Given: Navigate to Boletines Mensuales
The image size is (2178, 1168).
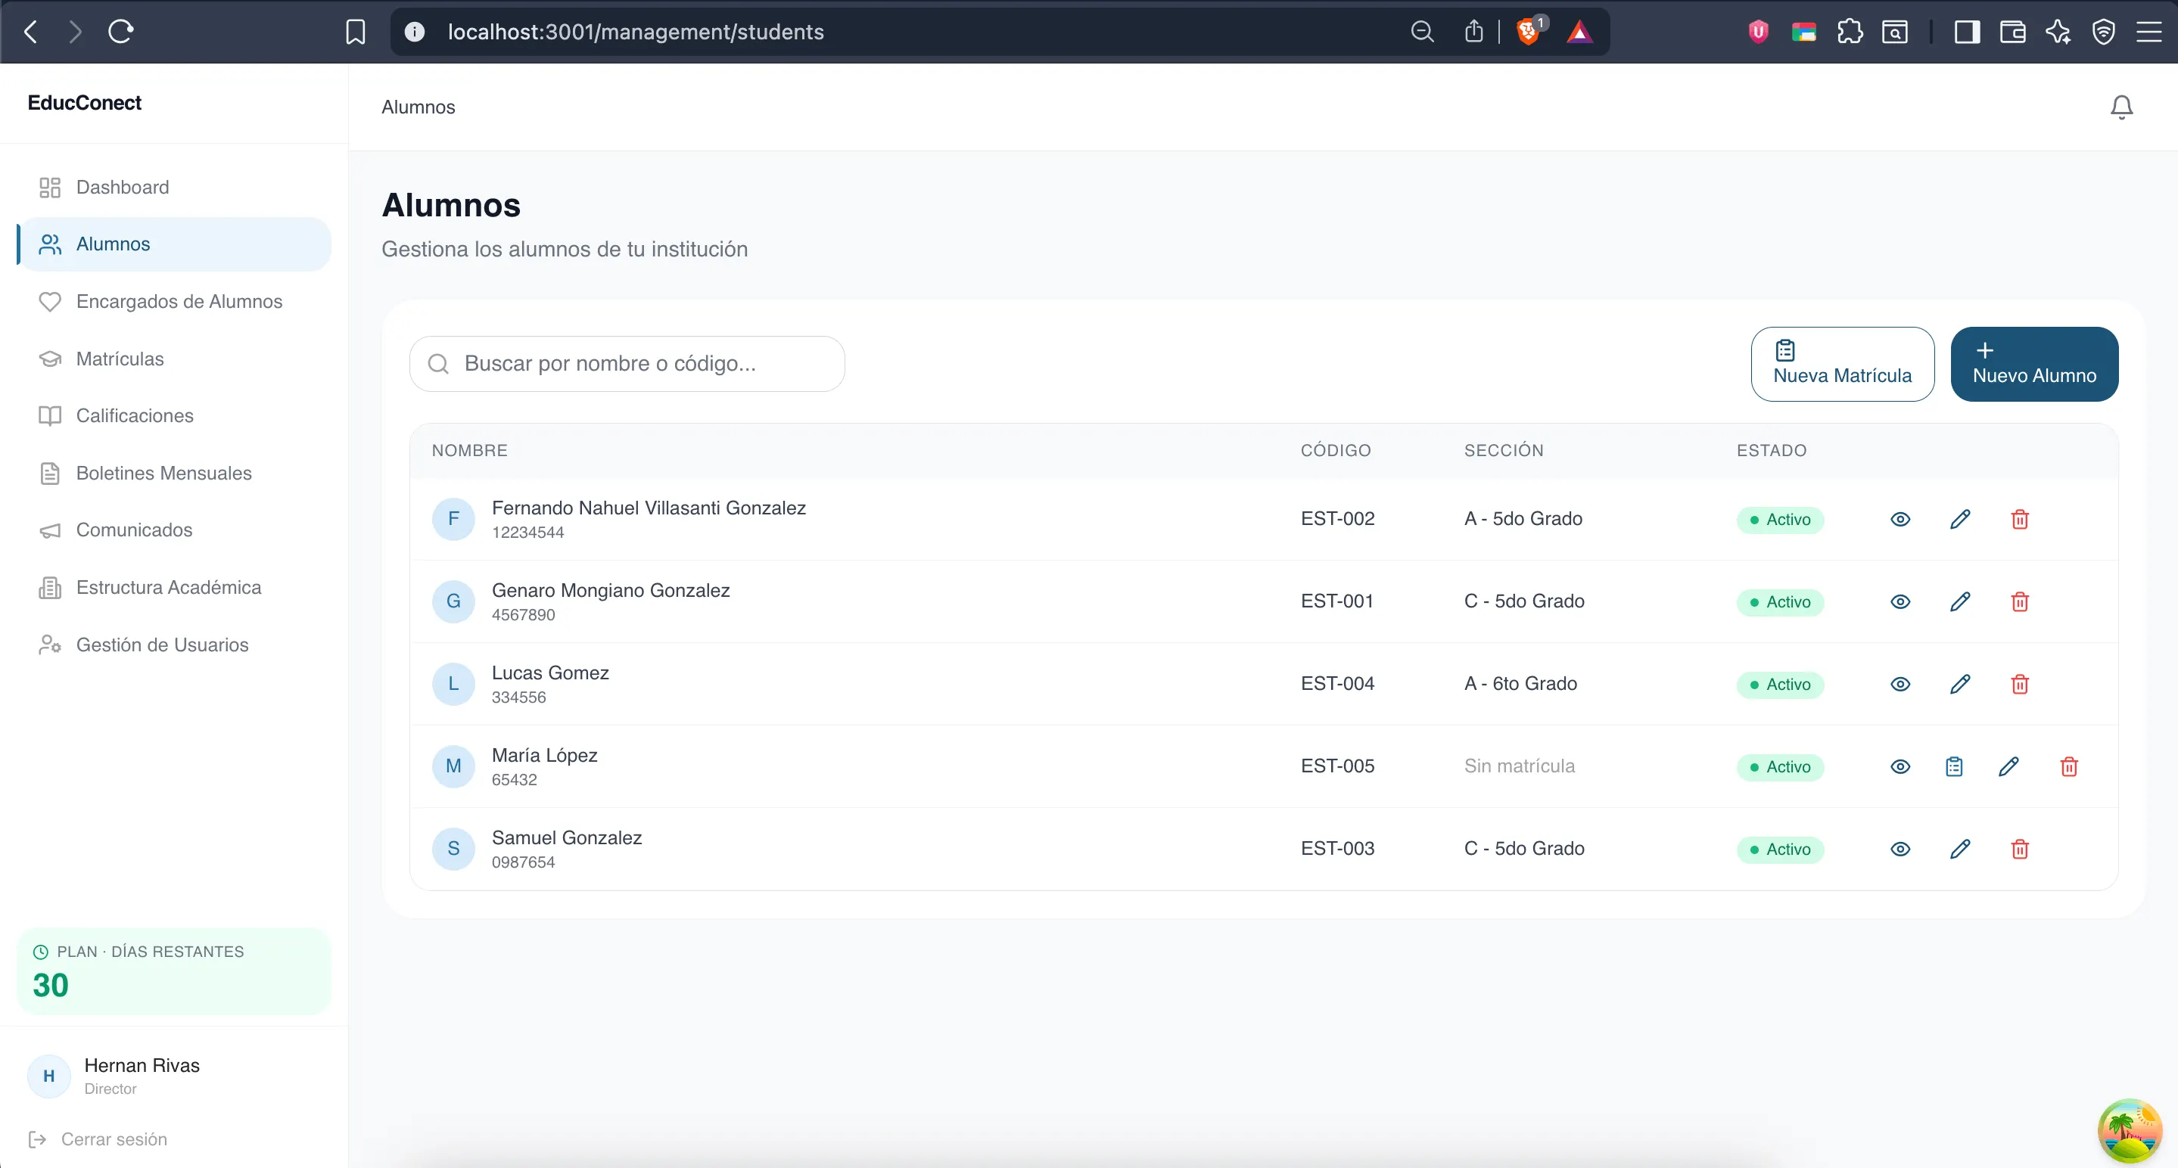Looking at the screenshot, I should coord(163,474).
